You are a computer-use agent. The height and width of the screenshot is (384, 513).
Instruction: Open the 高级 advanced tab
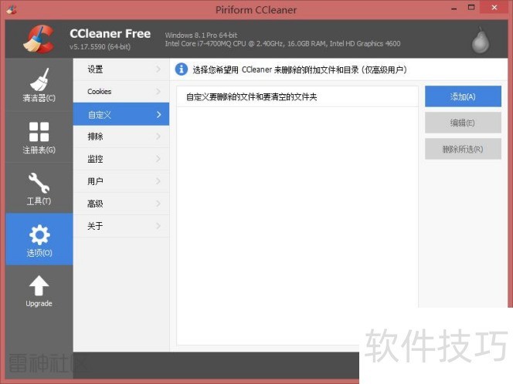click(x=121, y=204)
